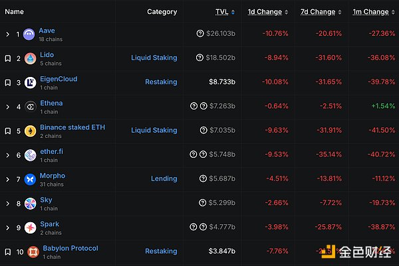The image size is (399, 266).
Task: Click the Aave protocol logo
Action: pyautogui.click(x=29, y=34)
